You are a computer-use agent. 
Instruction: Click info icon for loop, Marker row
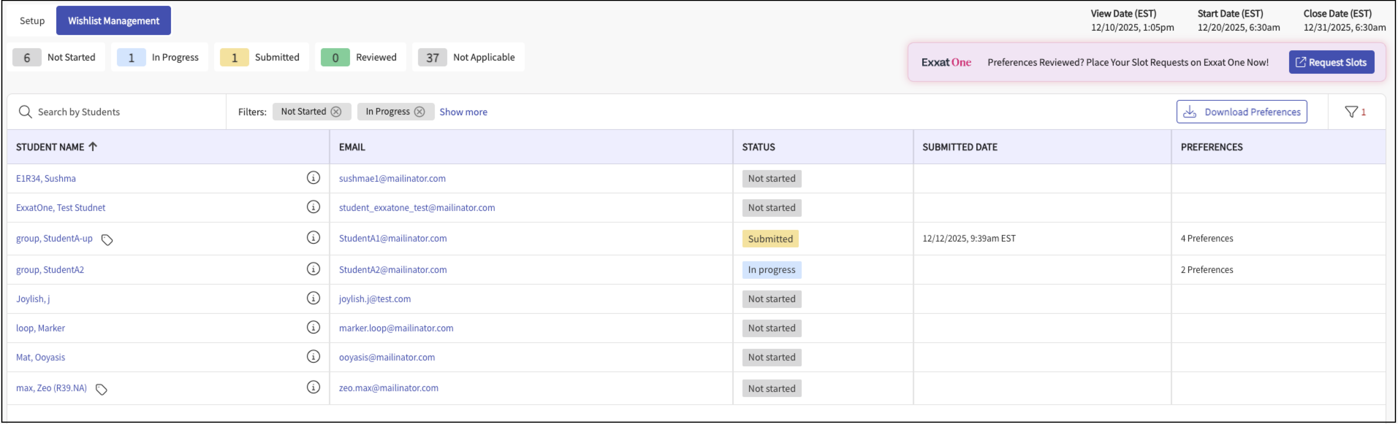coord(313,328)
